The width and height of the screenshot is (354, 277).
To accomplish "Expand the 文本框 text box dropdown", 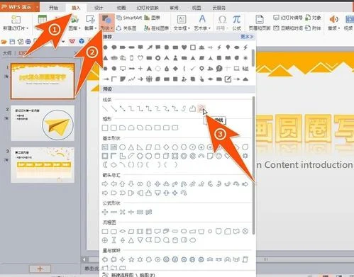I will click(x=182, y=23).
